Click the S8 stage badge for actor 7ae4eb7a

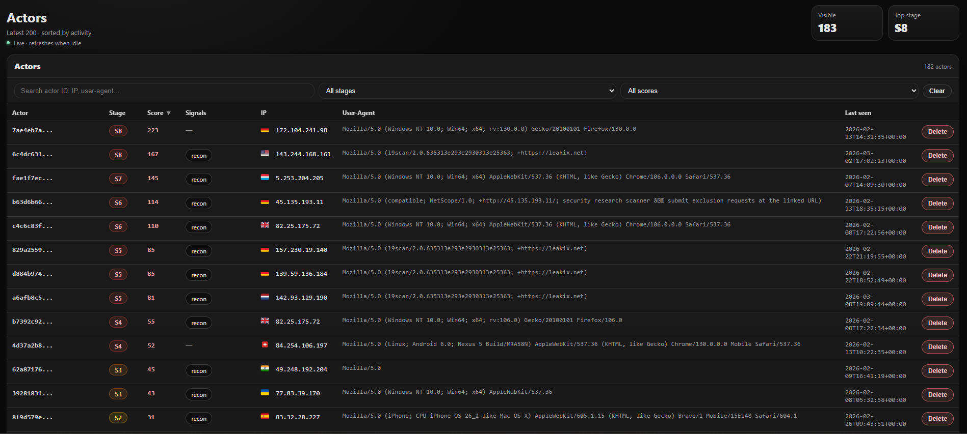[x=118, y=131]
